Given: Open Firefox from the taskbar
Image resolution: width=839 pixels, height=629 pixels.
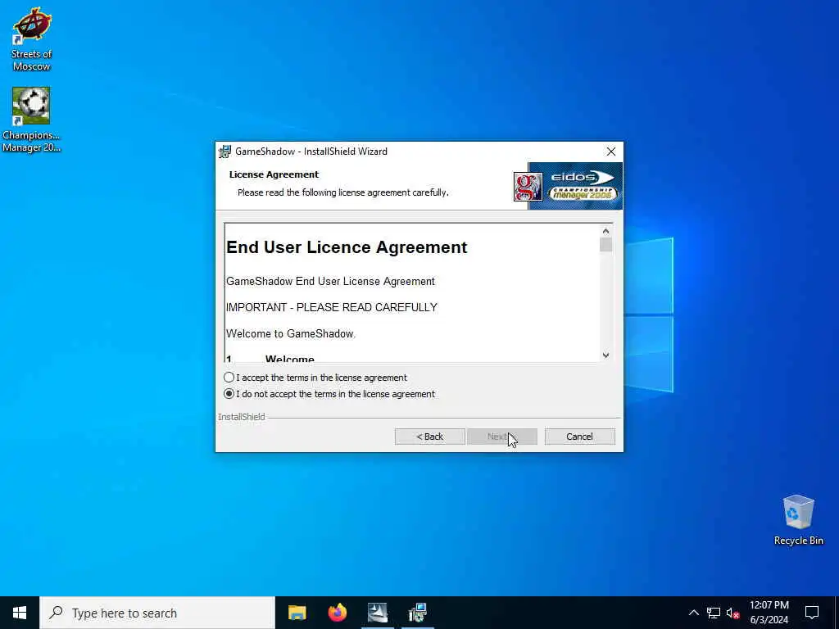Looking at the screenshot, I should [x=337, y=613].
